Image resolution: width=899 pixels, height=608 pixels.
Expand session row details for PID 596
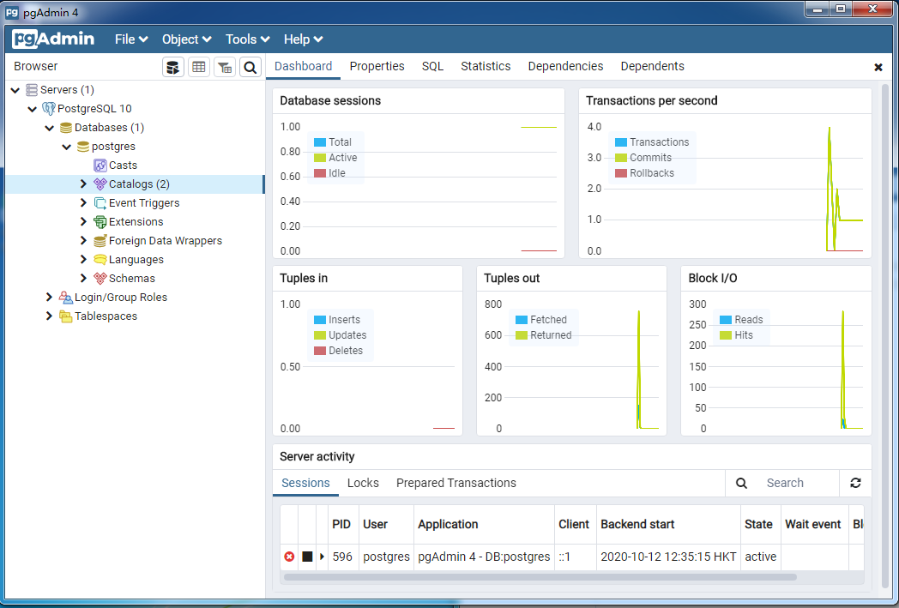[x=322, y=557]
